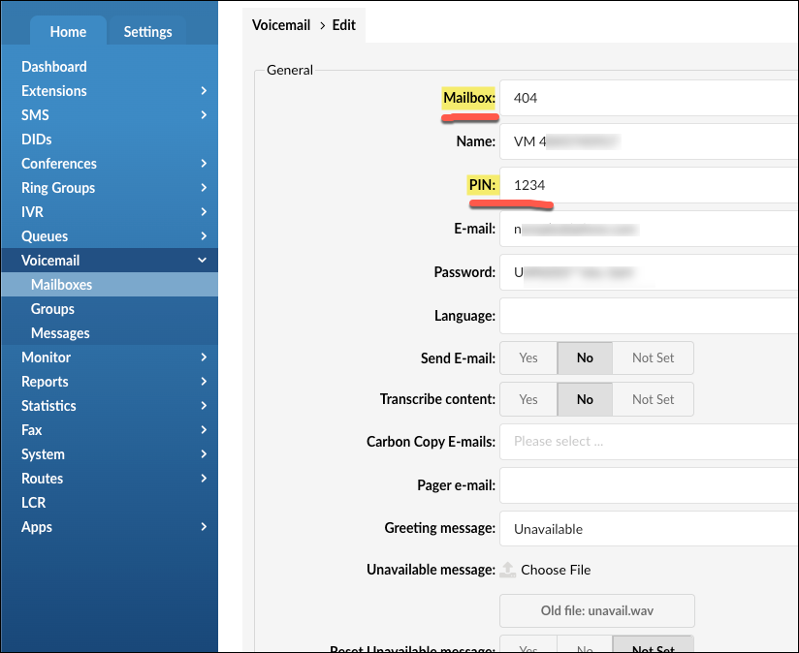Click into the PIN input field

648,184
